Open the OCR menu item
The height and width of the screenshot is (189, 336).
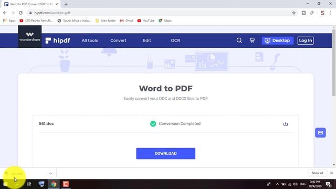point(175,40)
